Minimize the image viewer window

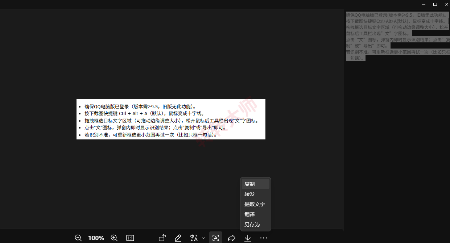point(424,4)
